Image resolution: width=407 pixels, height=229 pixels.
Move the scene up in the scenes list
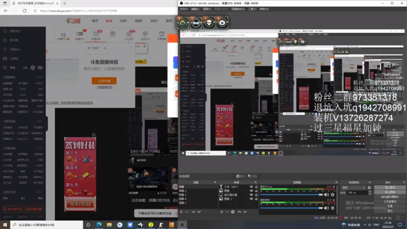point(193,212)
